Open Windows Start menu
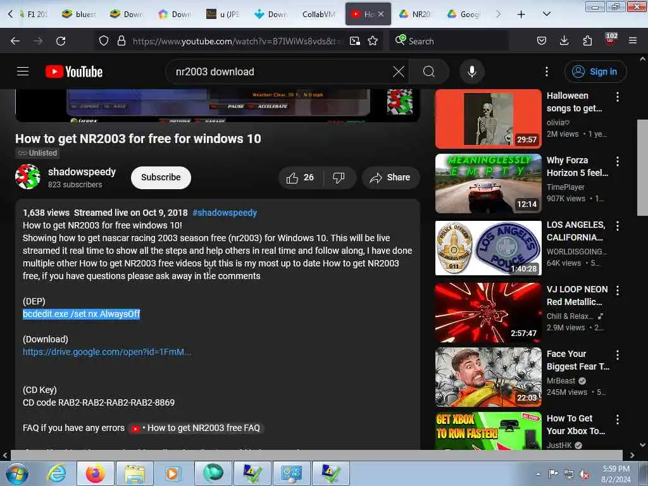Screen dimensions: 648x486 coord(16,473)
